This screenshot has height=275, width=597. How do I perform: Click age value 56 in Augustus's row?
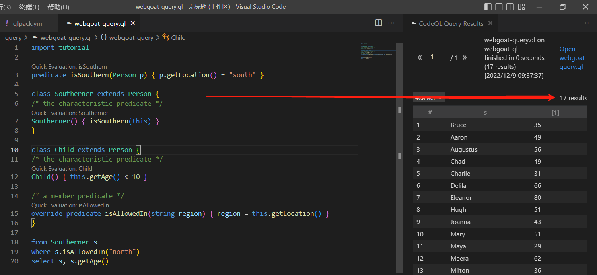[537, 149]
